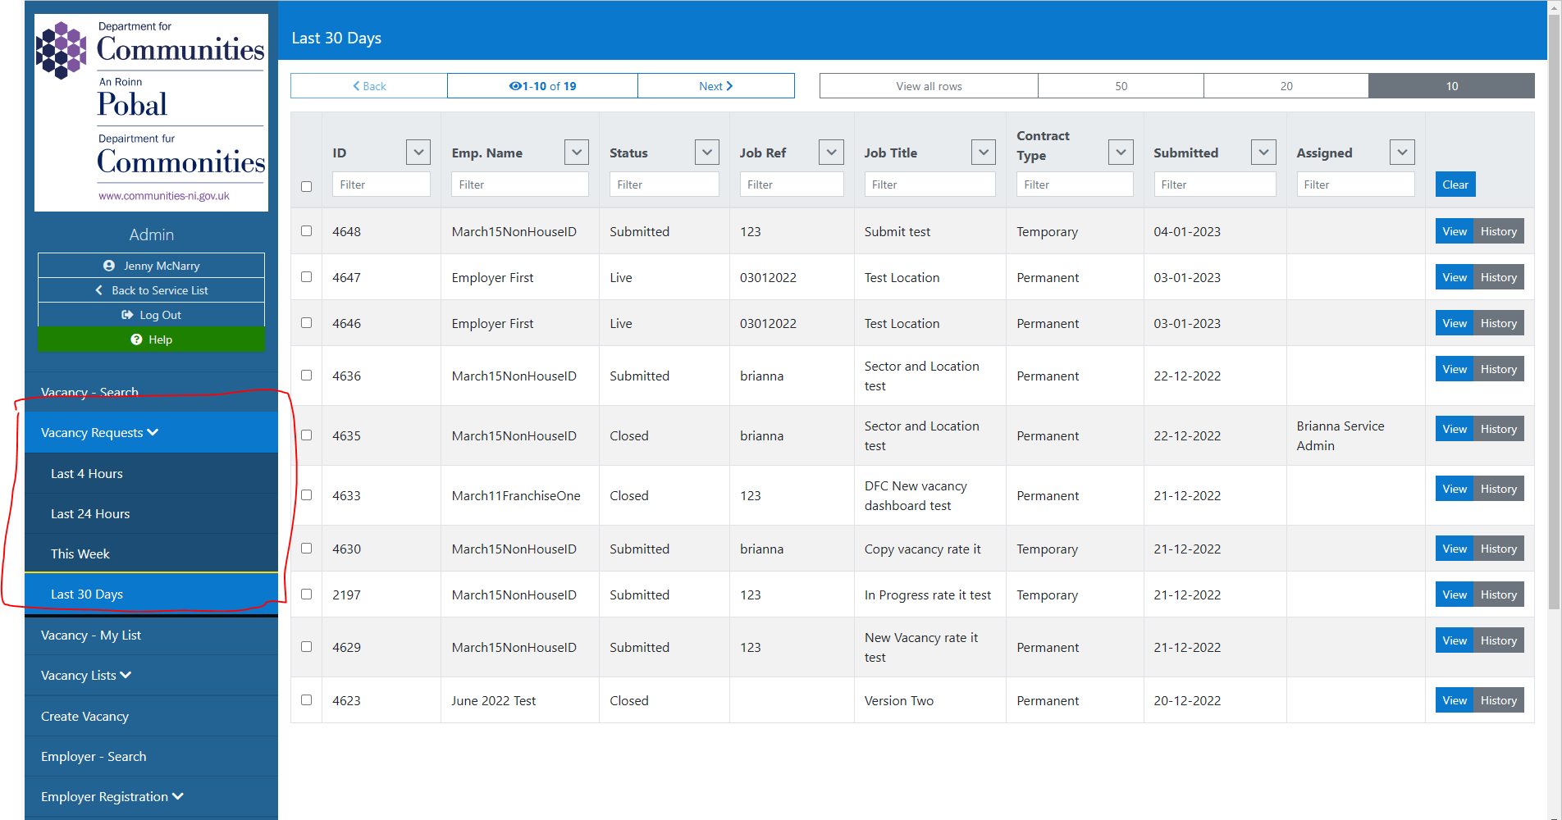Click the Log Out icon

[127, 315]
